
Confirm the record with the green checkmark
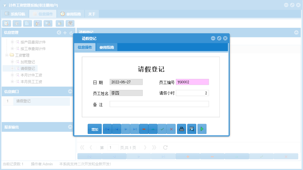162,129
